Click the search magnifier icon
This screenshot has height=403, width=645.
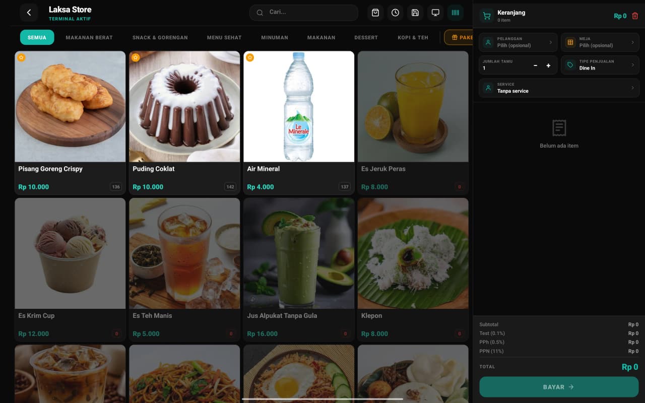point(260,13)
